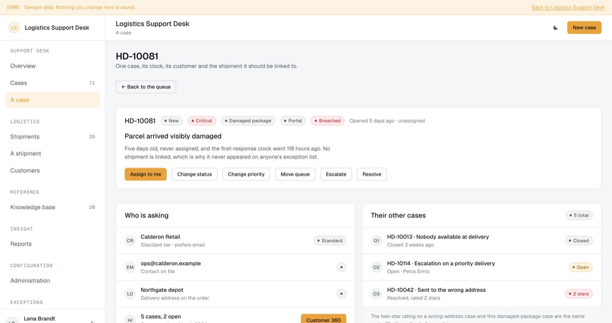
Task: Click the Escalate button
Action: point(336,174)
